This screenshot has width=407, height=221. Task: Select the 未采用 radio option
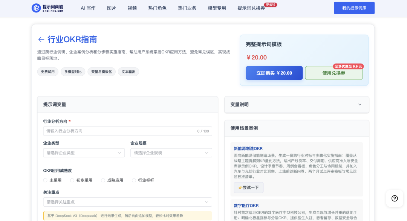coord(45,180)
